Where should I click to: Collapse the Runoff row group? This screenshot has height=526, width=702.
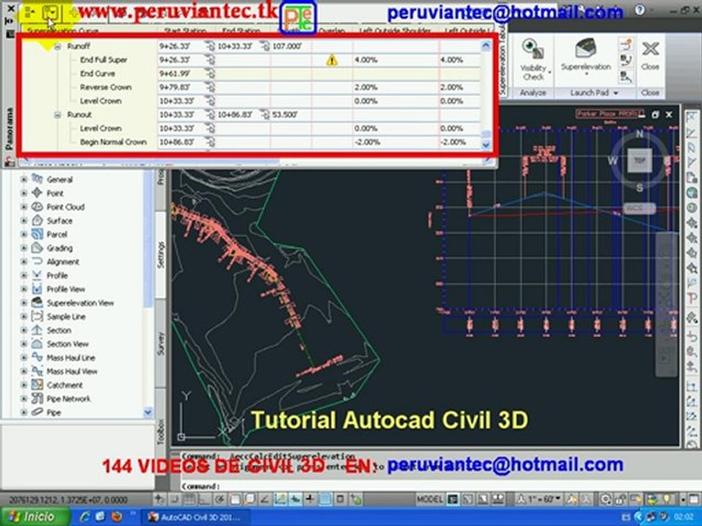(58, 46)
